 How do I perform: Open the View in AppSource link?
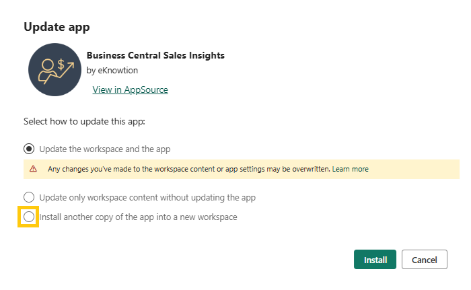(130, 89)
